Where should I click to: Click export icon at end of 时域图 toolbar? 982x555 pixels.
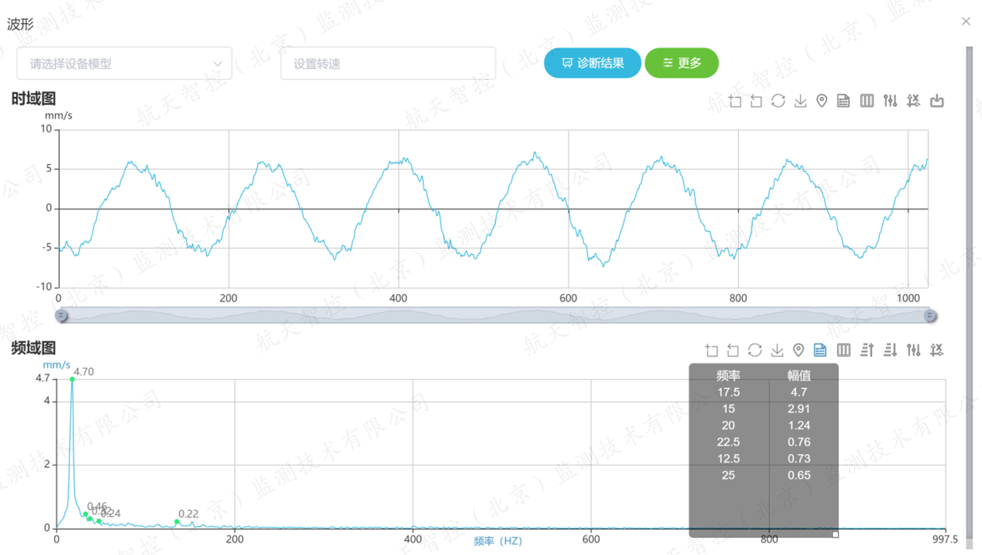[x=937, y=101]
